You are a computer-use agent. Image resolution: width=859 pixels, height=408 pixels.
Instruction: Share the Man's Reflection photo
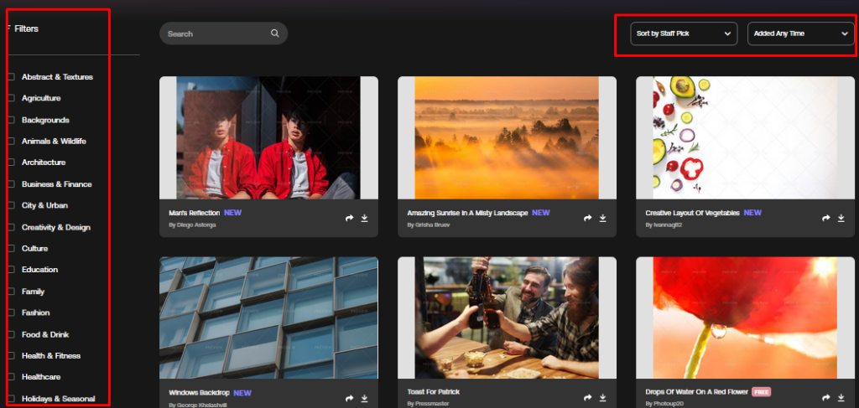tap(350, 218)
